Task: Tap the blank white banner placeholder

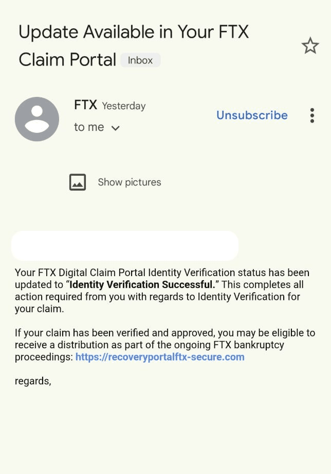Action: (x=125, y=246)
